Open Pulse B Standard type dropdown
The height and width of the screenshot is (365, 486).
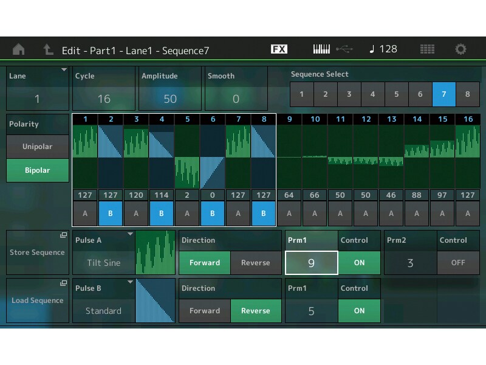(104, 301)
